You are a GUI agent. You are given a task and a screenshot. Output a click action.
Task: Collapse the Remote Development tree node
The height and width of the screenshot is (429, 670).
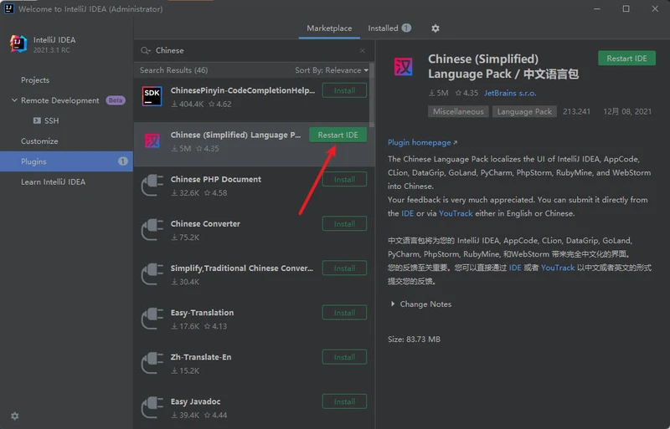(13, 100)
